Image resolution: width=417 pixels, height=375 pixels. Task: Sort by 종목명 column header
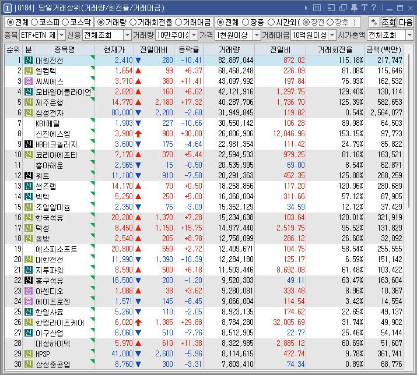(64, 50)
